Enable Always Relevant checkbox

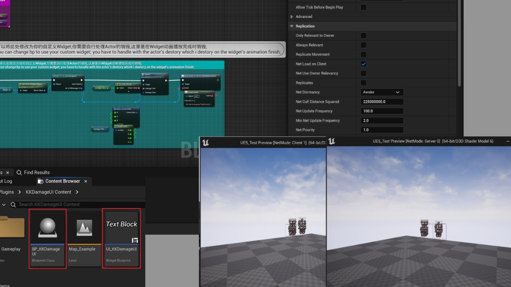coord(363,45)
